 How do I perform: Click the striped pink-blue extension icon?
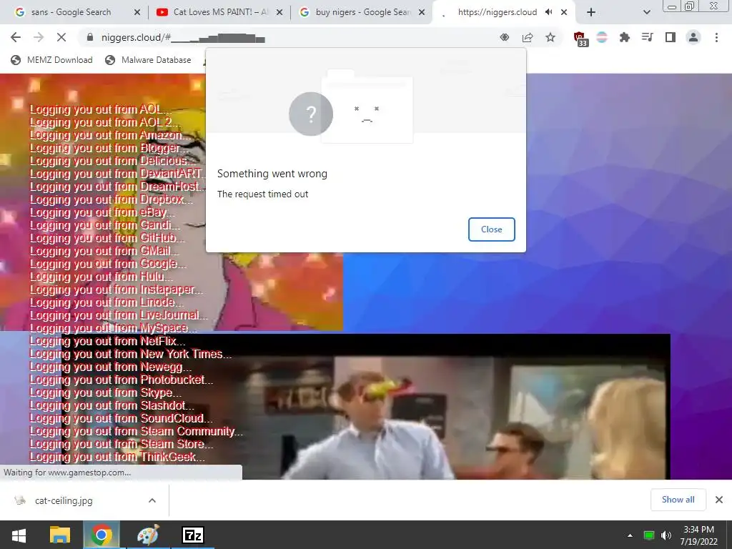(x=602, y=37)
